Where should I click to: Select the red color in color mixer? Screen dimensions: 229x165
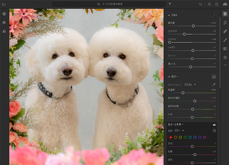pos(170,137)
